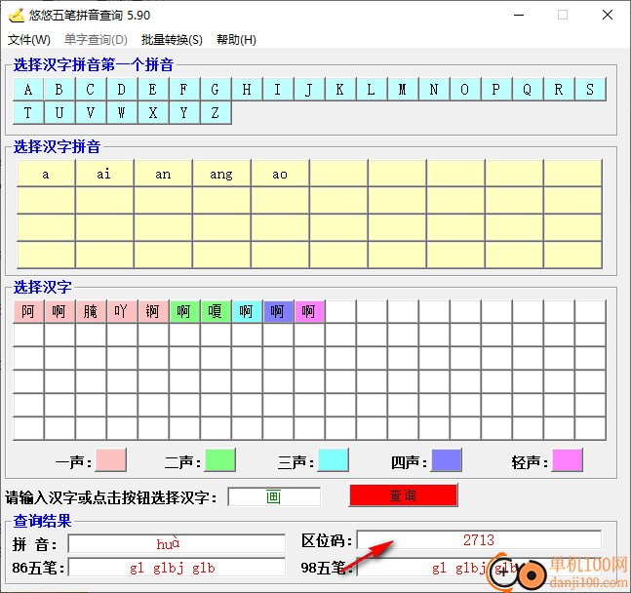Choose letter I in first-pinyin row

point(278,89)
